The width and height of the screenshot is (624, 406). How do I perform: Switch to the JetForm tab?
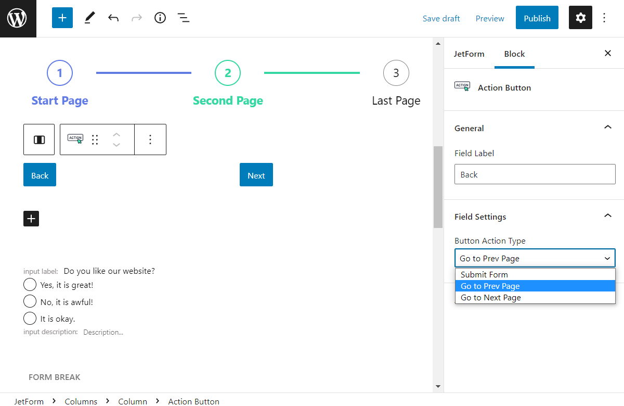[469, 54]
